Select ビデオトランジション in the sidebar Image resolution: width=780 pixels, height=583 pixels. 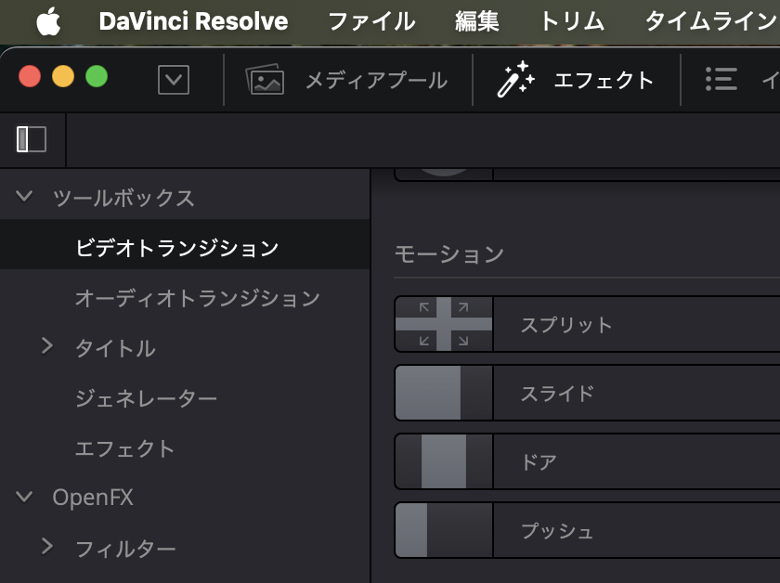coord(176,248)
